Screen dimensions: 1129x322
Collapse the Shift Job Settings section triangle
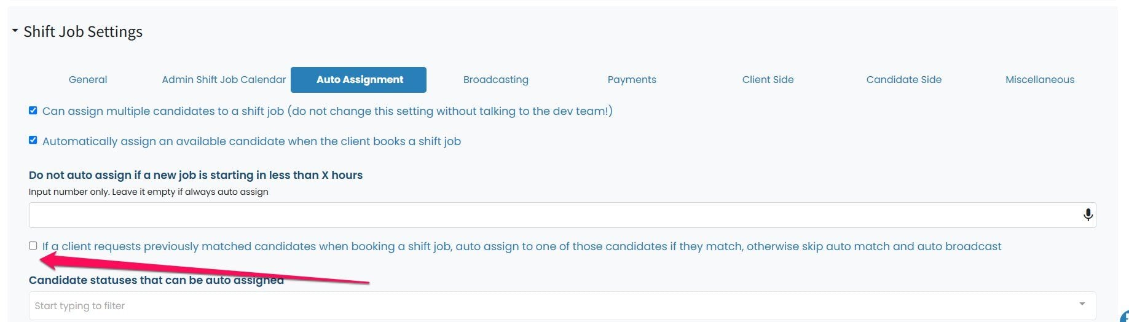point(15,31)
